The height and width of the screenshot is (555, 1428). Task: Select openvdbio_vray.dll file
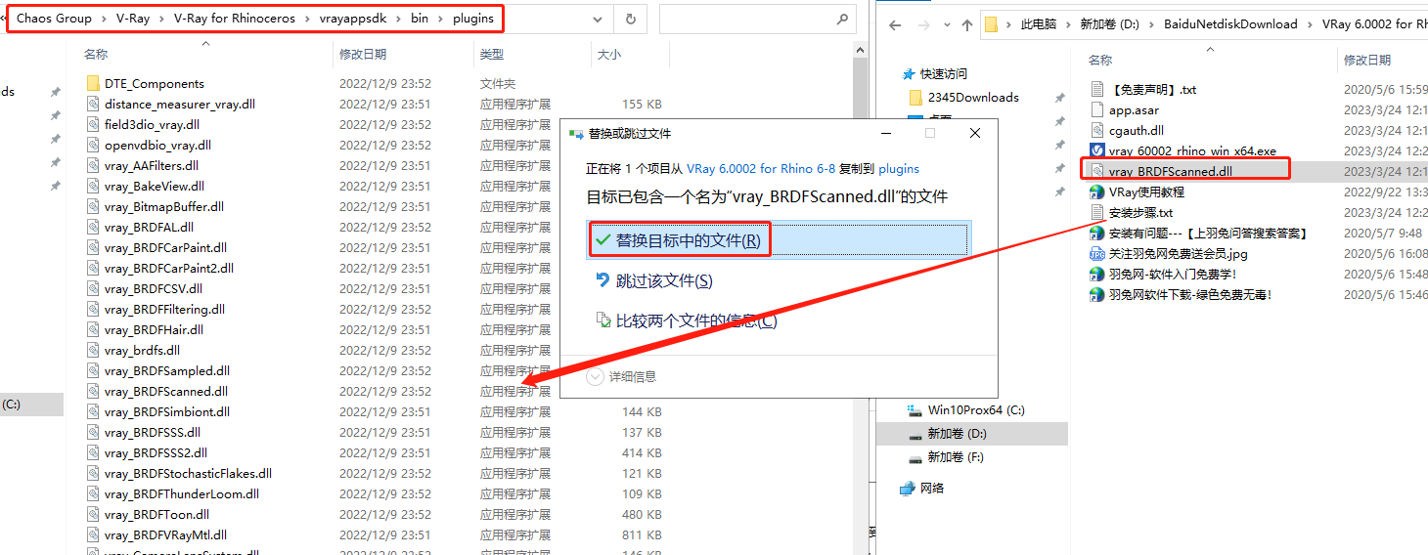(157, 146)
